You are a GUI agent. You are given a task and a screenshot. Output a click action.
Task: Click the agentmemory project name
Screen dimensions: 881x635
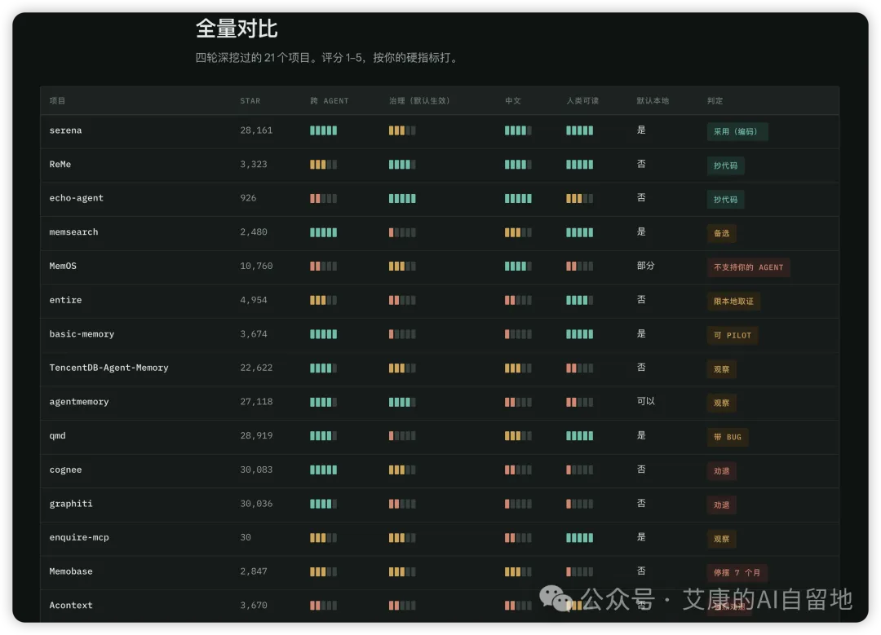pos(79,402)
